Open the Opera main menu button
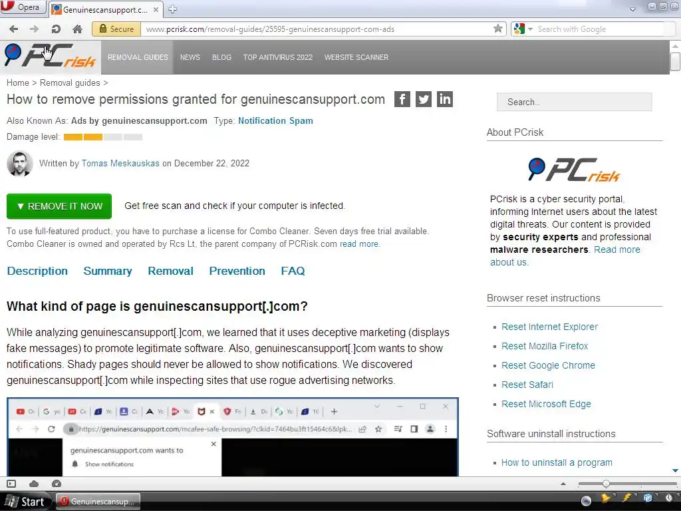This screenshot has height=511, width=681. tap(23, 7)
